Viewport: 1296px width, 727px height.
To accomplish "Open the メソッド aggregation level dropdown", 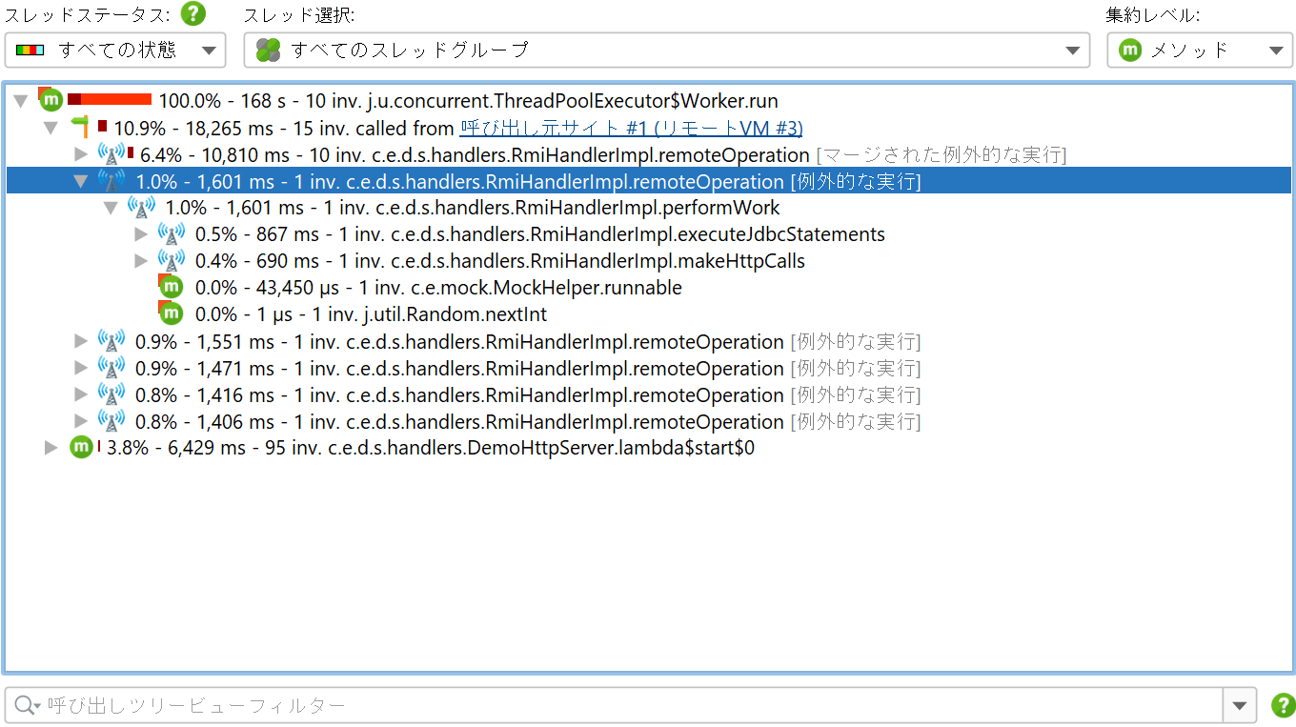I will (1200, 50).
